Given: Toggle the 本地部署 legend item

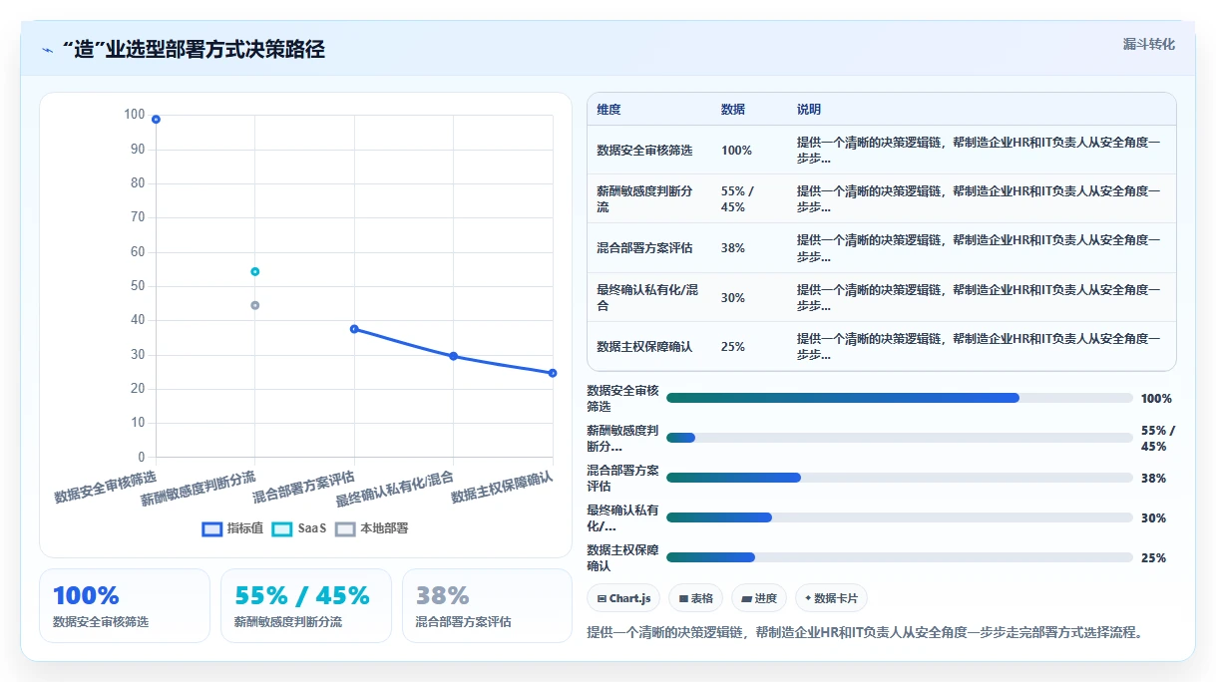Looking at the screenshot, I should [x=372, y=528].
